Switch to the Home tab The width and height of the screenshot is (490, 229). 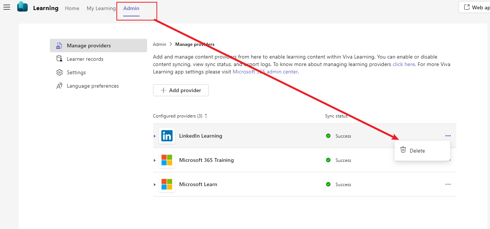pos(72,8)
